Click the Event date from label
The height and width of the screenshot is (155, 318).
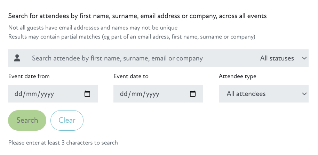click(x=29, y=76)
